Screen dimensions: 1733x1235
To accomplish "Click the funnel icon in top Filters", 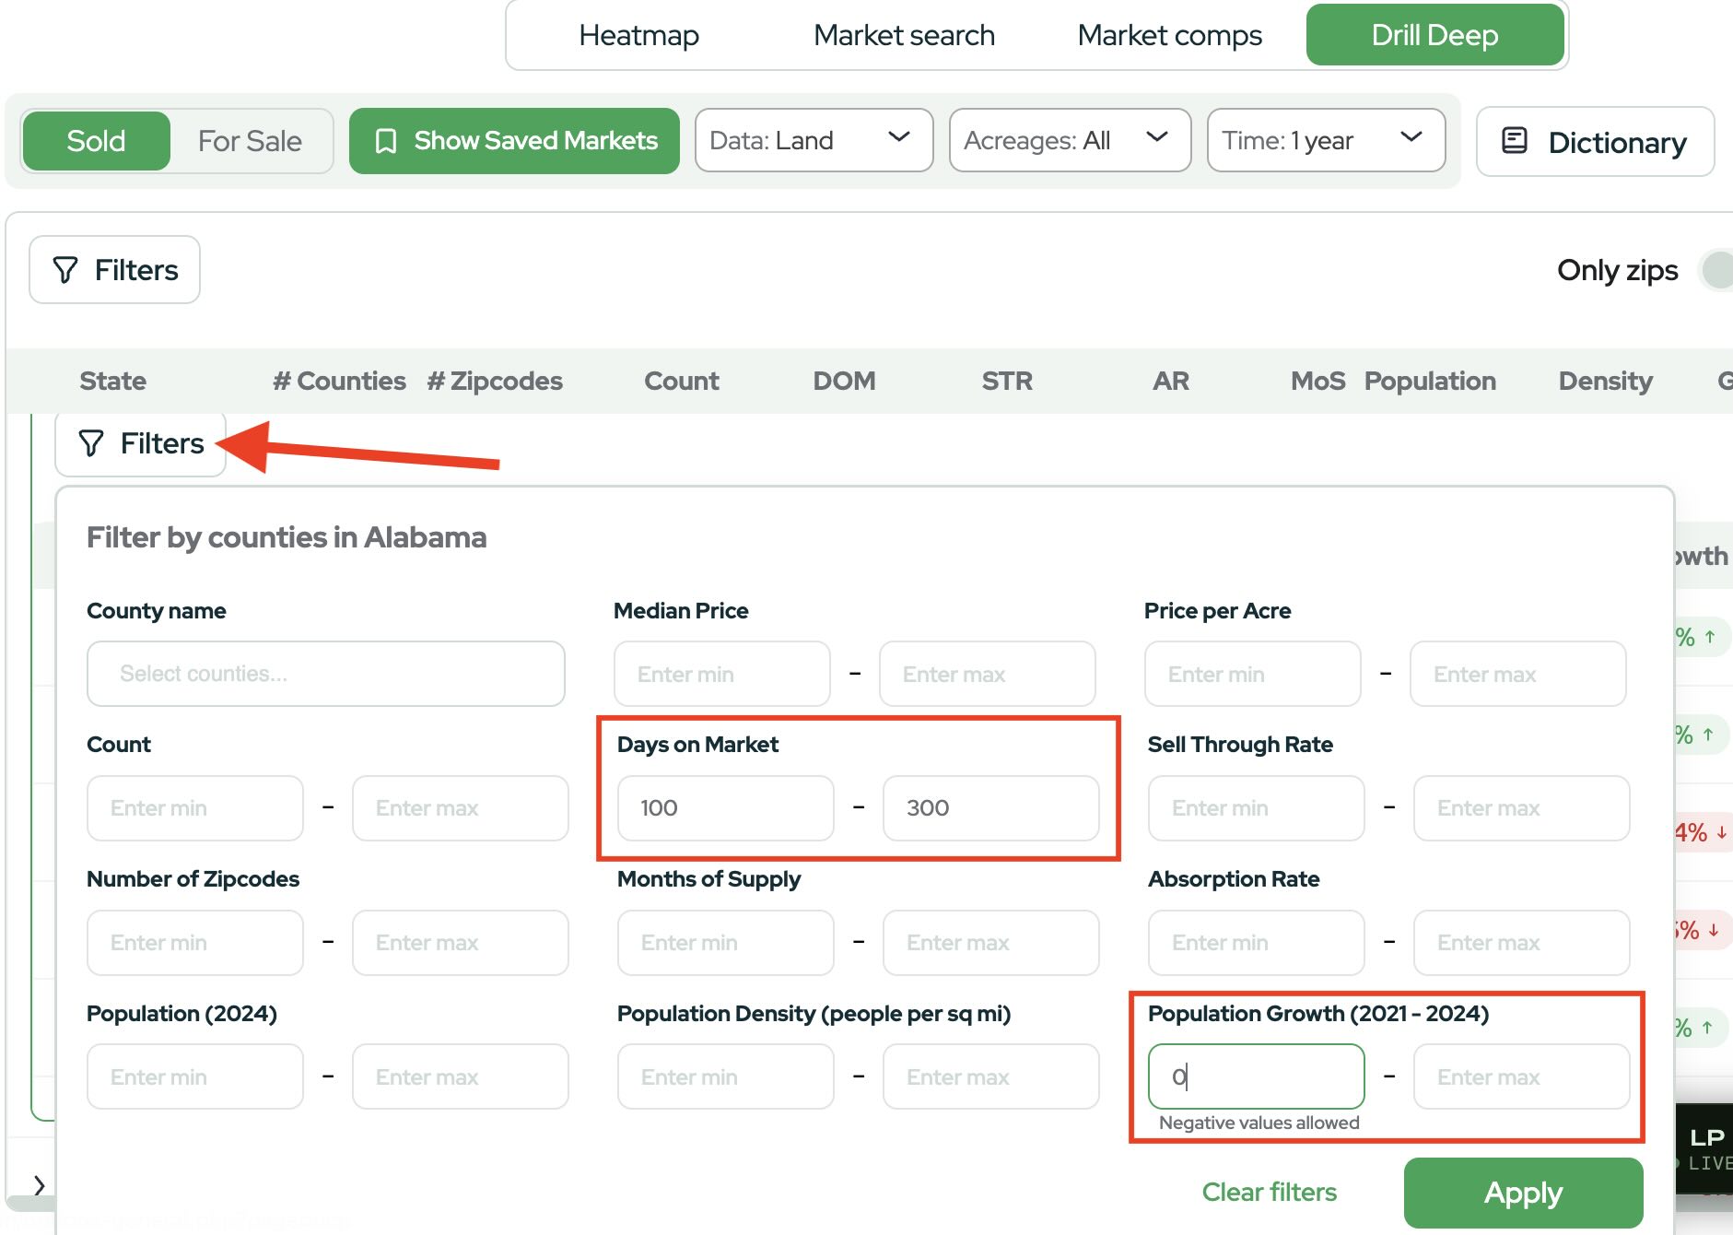I will coord(65,270).
